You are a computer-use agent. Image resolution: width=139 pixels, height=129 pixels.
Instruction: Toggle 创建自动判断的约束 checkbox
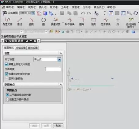tap(6, 74)
